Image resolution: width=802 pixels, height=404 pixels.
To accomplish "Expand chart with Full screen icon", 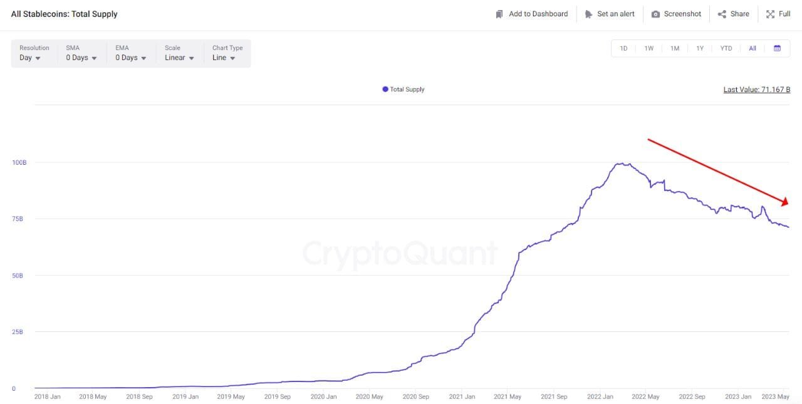I will point(770,14).
